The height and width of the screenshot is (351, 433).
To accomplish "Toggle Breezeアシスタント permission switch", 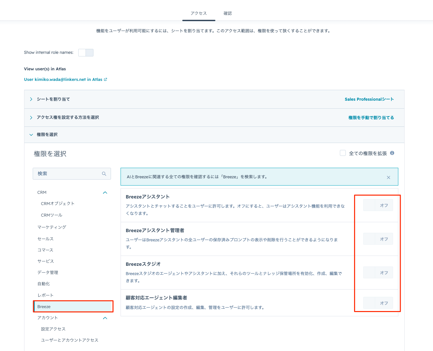I will (378, 205).
